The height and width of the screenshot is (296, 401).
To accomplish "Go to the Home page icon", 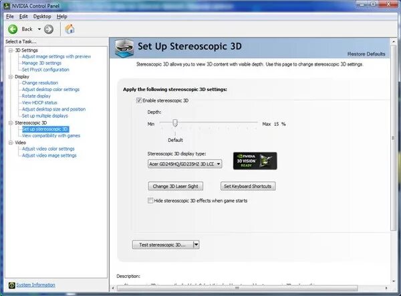I will pyautogui.click(x=70, y=29).
